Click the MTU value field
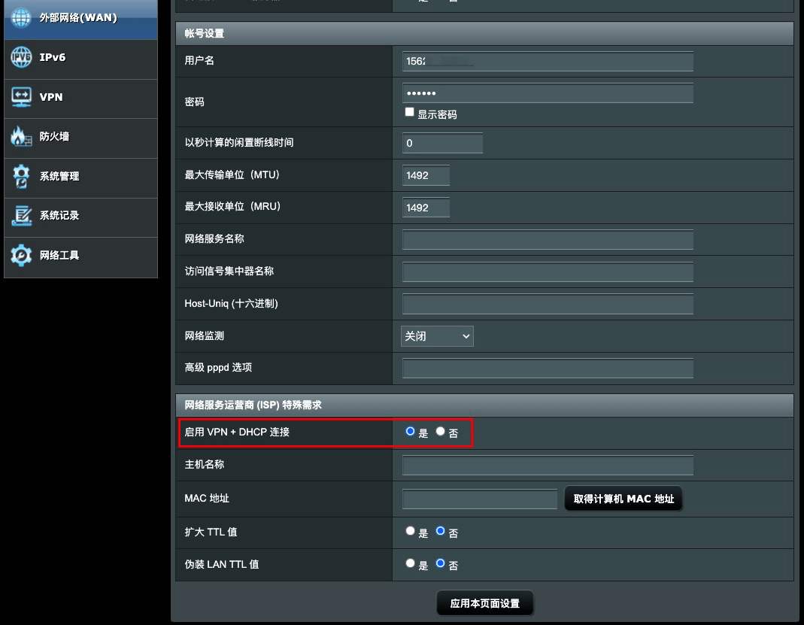 426,175
